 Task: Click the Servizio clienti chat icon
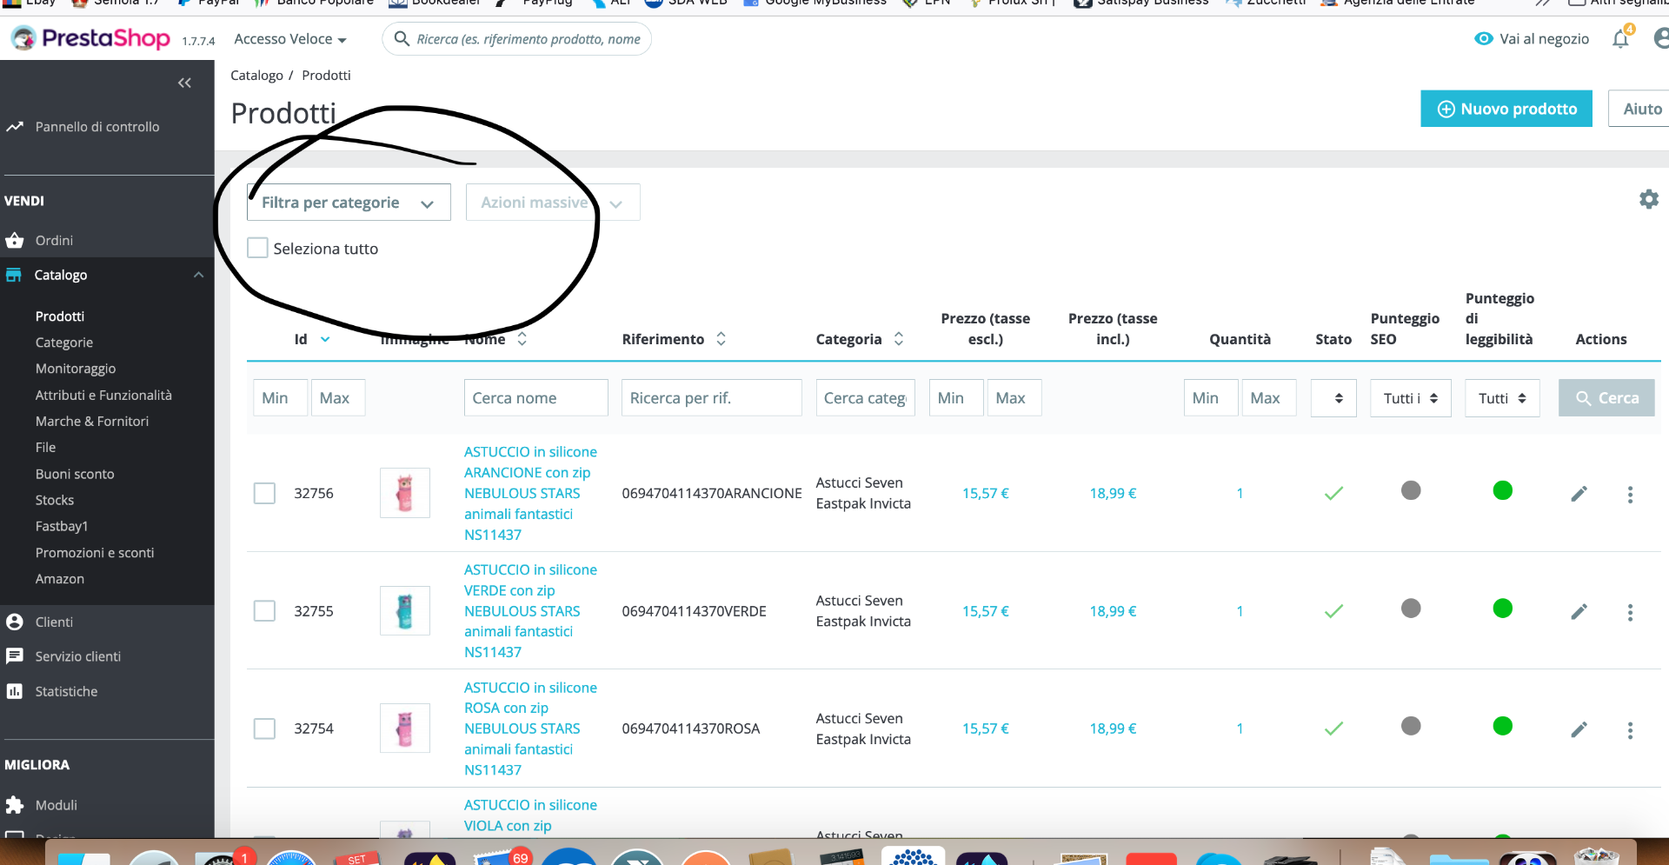pos(15,655)
